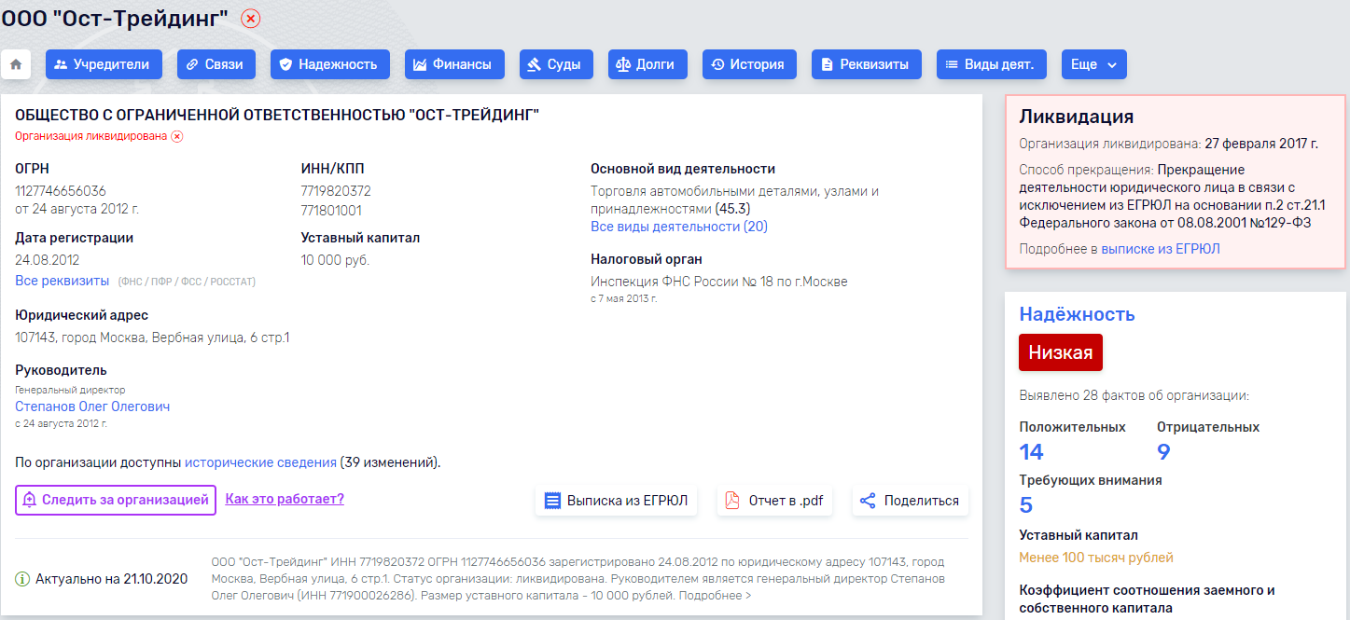Go to the Суды tab
The width and height of the screenshot is (1350, 620).
[x=556, y=64]
